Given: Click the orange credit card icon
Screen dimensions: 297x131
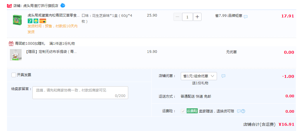Looking at the screenshot, I should click(x=43, y=21).
